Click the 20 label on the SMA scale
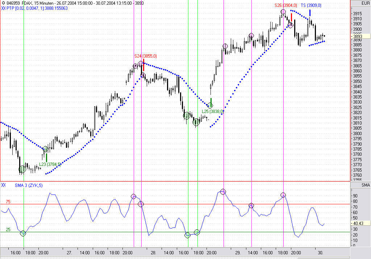 point(355,235)
